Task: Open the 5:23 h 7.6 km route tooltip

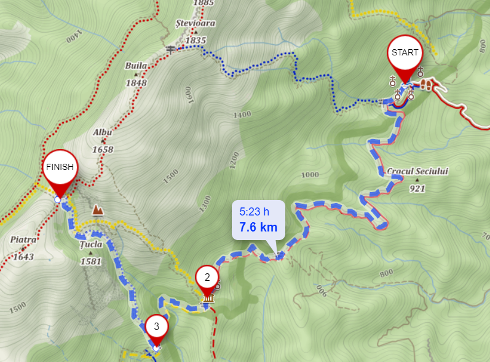Action: [258, 220]
